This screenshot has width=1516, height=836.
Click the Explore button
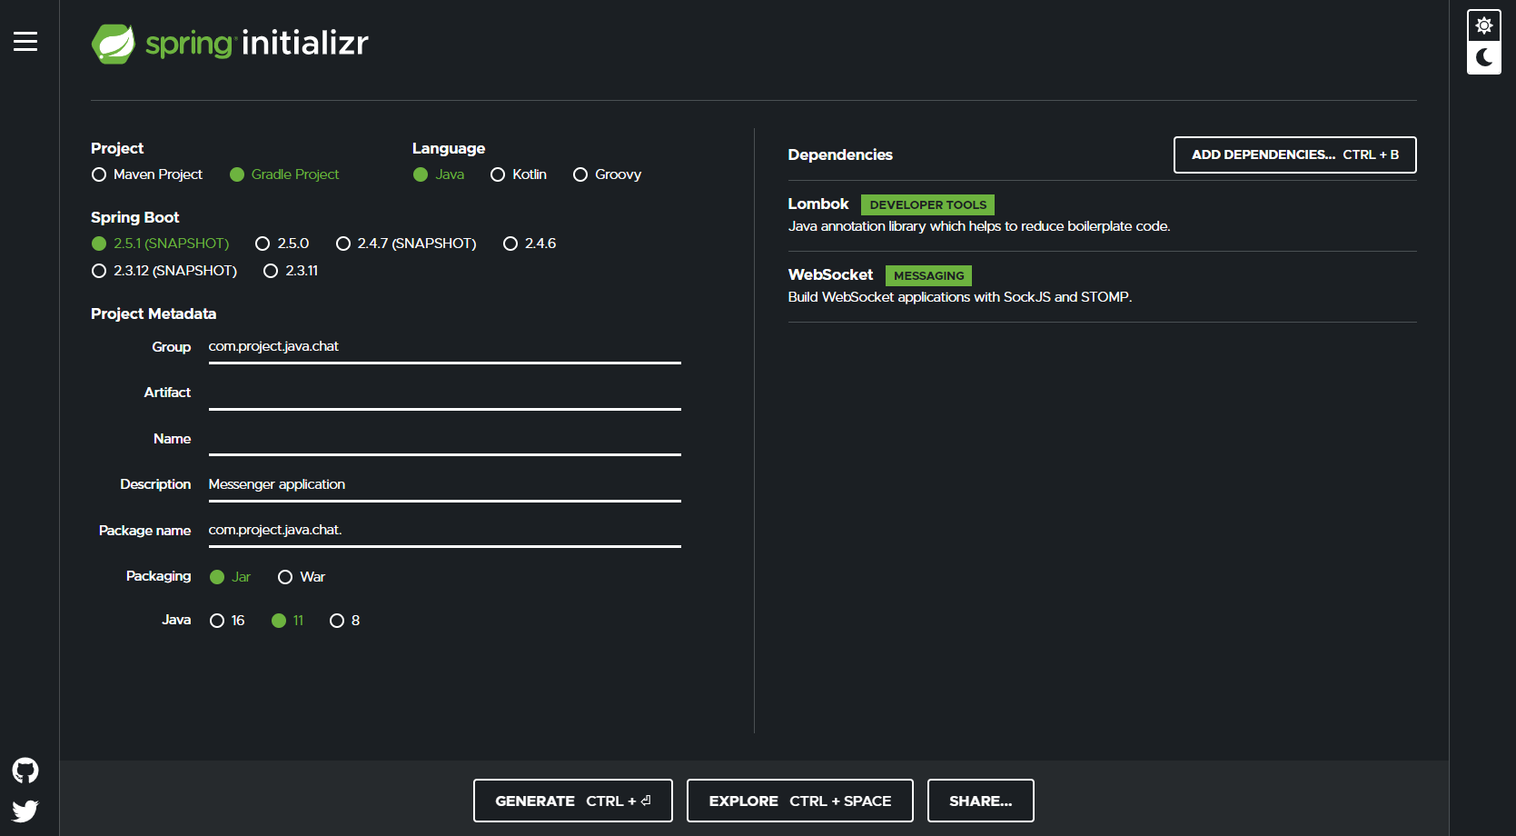tap(800, 801)
